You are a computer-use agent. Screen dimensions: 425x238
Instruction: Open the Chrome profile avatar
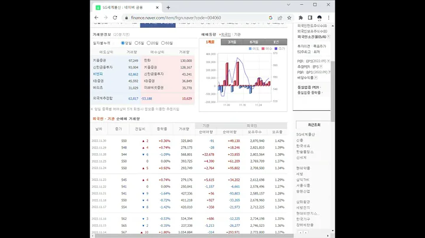(319, 18)
